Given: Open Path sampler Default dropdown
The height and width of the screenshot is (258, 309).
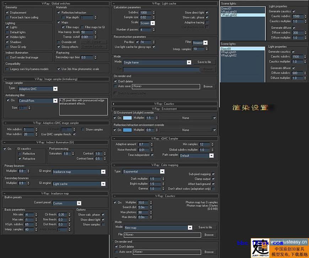Looking at the screenshot, I should (x=197, y=155).
